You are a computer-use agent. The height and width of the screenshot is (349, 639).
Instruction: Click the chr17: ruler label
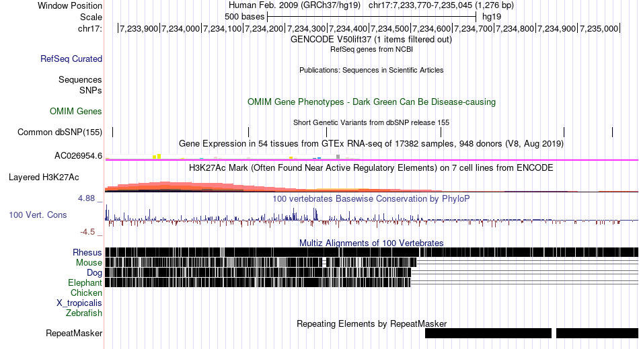click(90, 28)
